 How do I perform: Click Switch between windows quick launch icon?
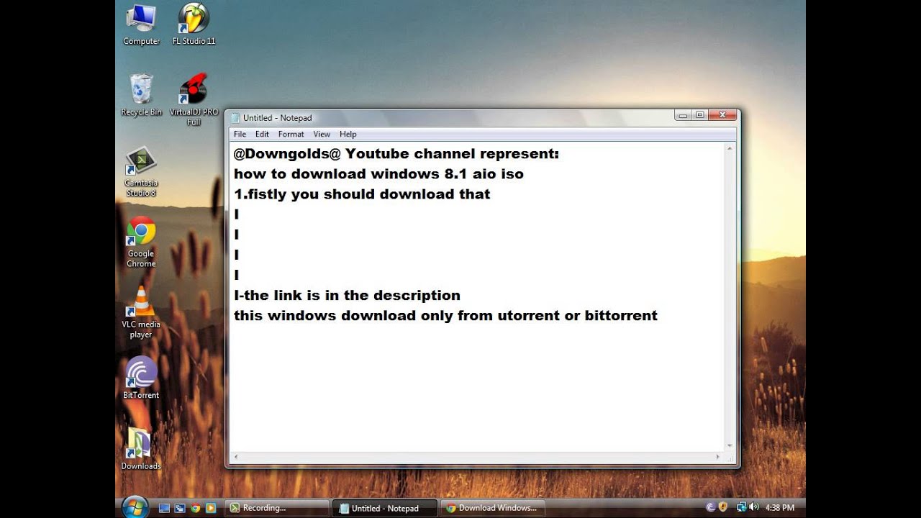coord(180,508)
